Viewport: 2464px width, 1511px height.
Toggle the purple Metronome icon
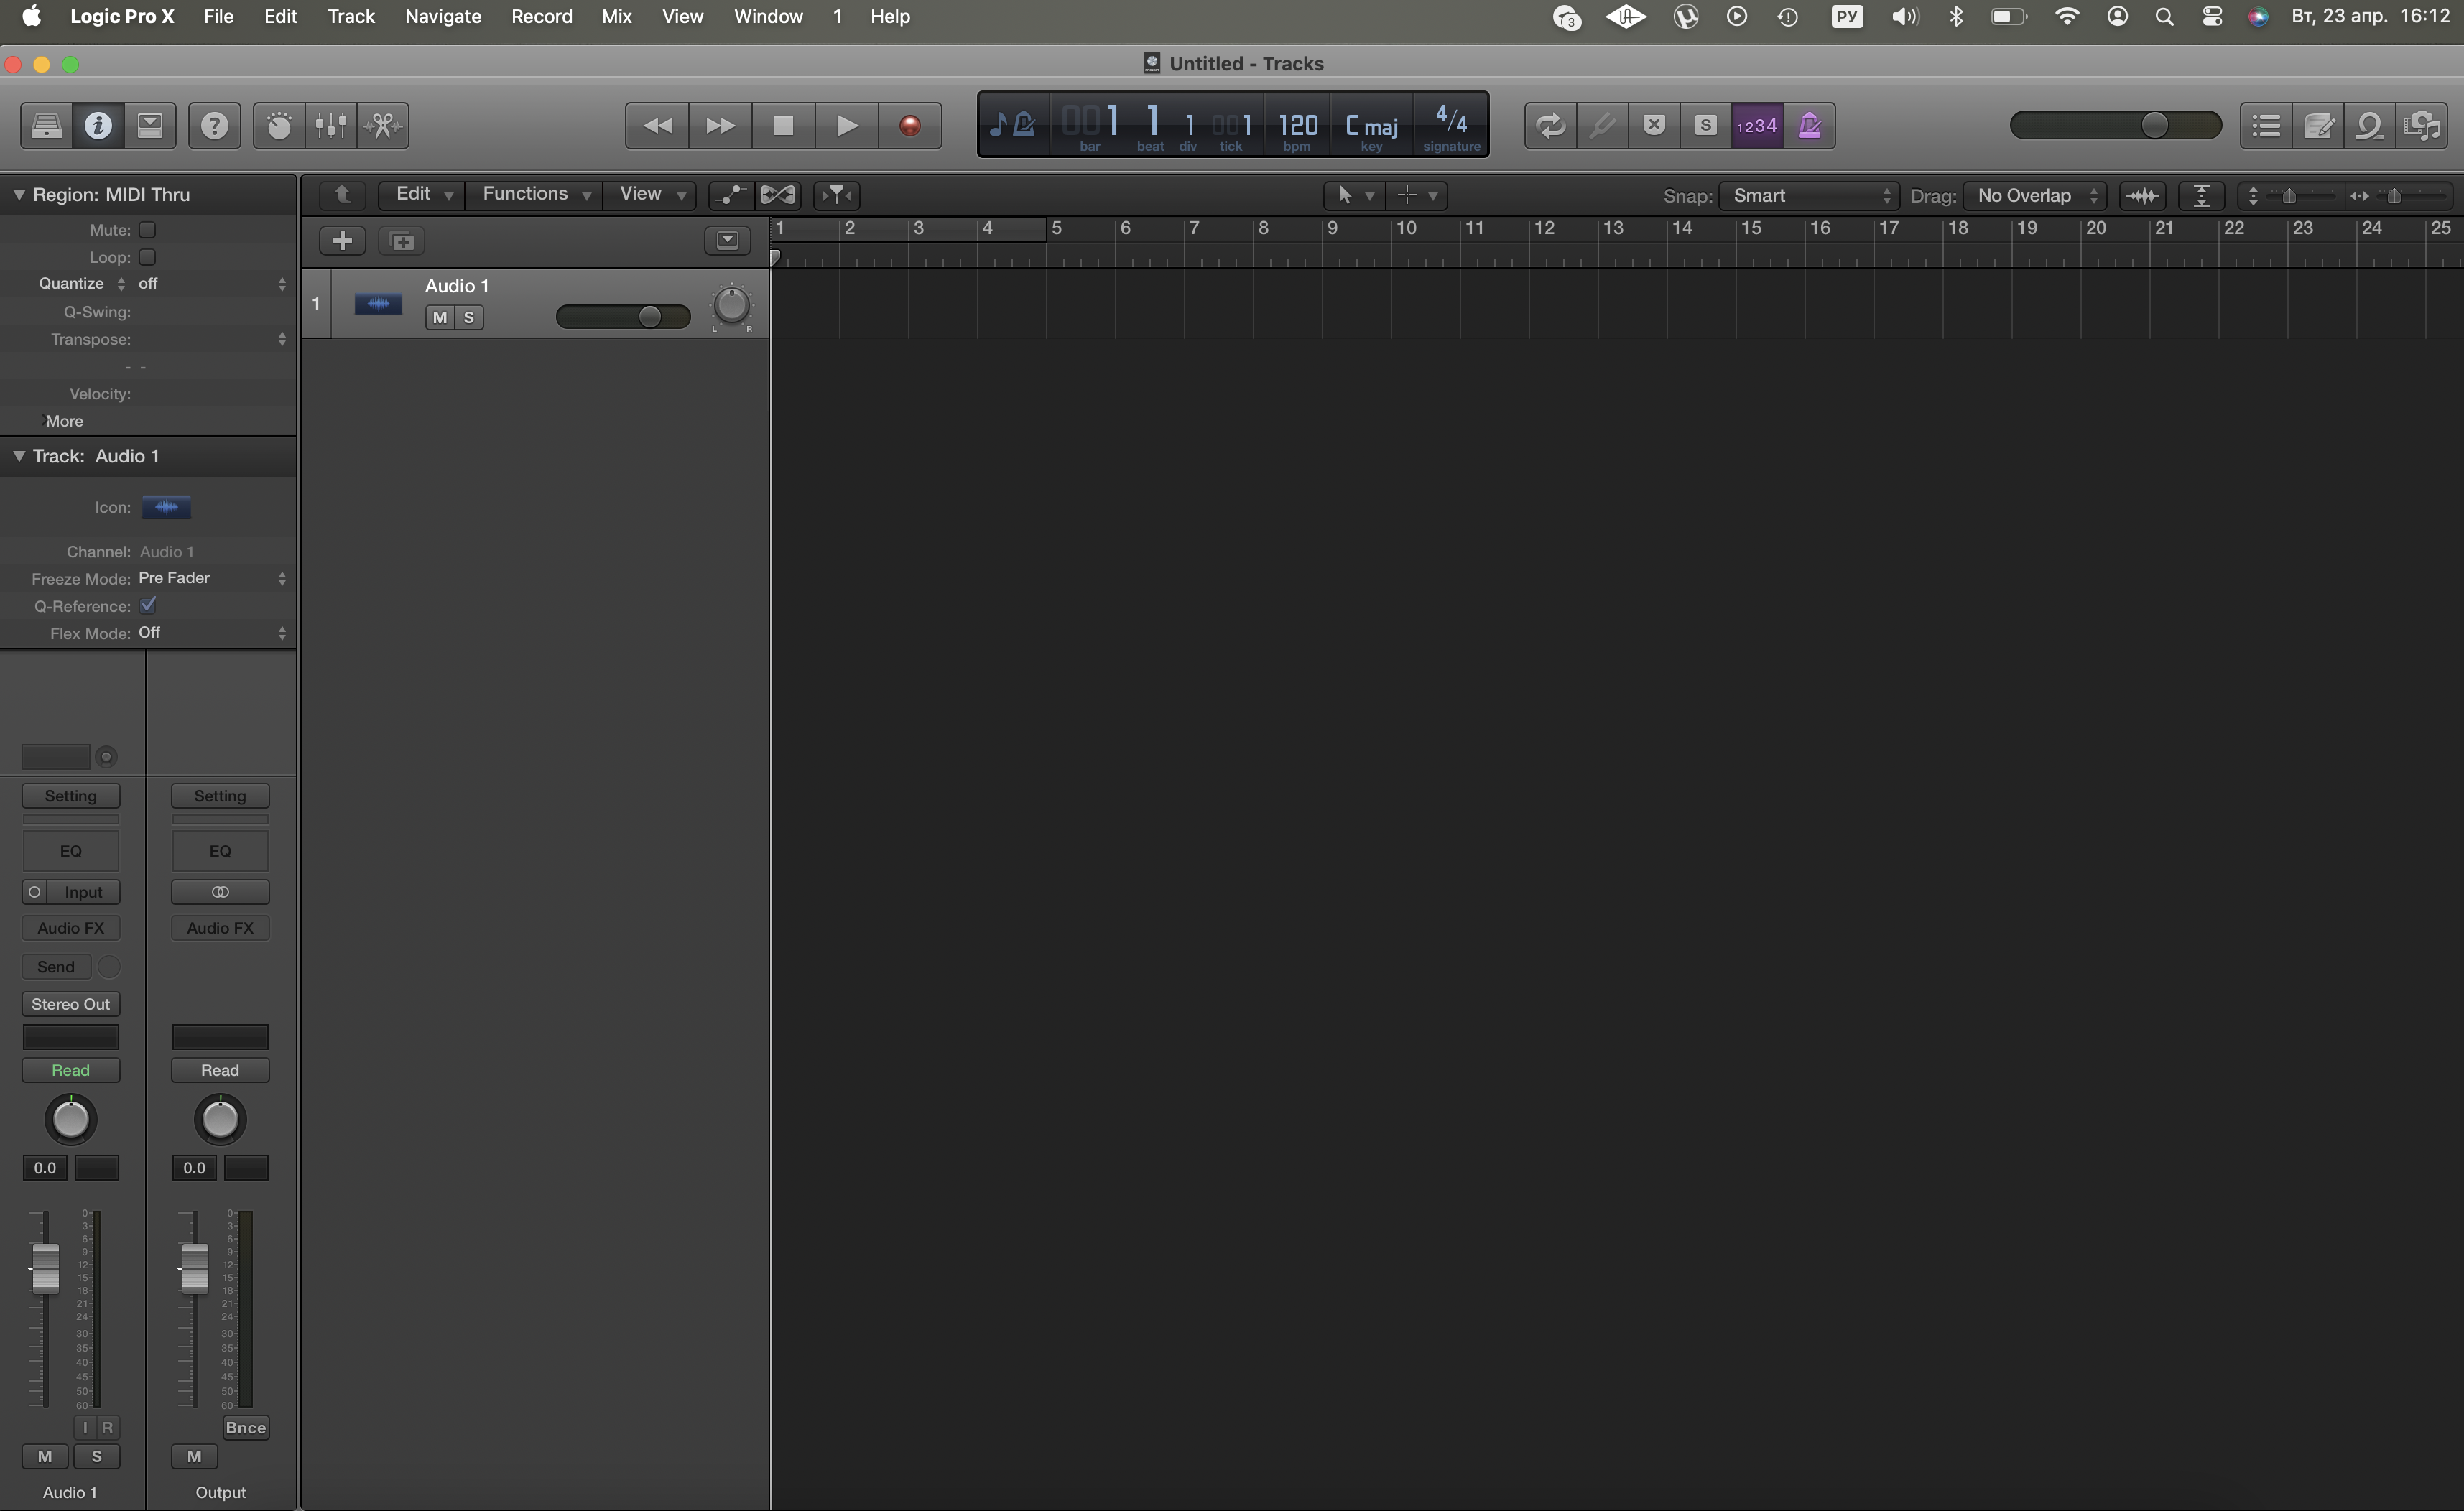click(1809, 126)
